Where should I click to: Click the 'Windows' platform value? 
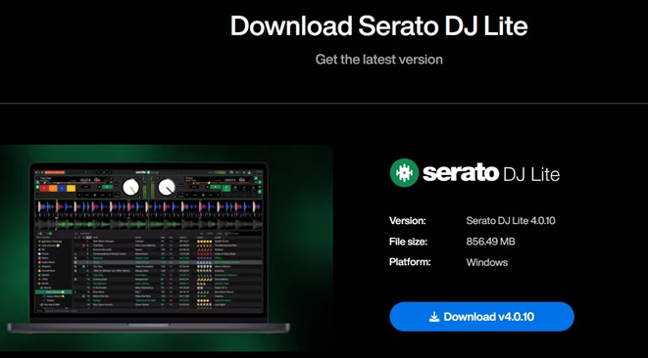click(487, 262)
